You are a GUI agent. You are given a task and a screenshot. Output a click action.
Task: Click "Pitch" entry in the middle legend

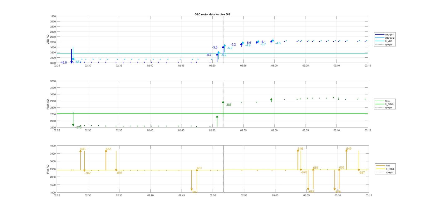coord(387,101)
